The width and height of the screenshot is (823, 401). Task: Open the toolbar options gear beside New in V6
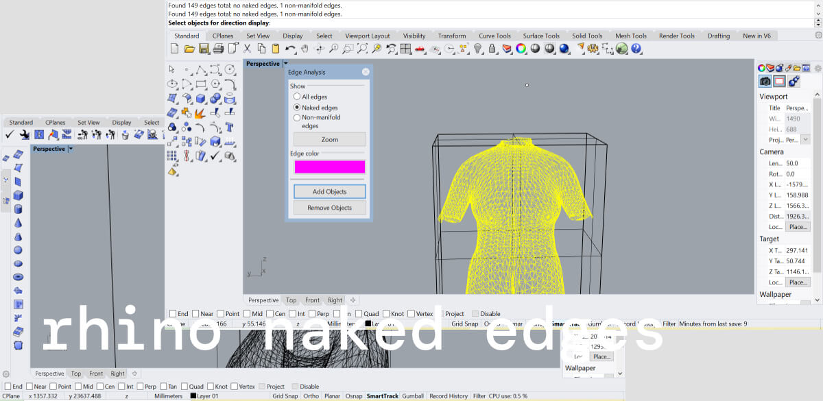(818, 36)
